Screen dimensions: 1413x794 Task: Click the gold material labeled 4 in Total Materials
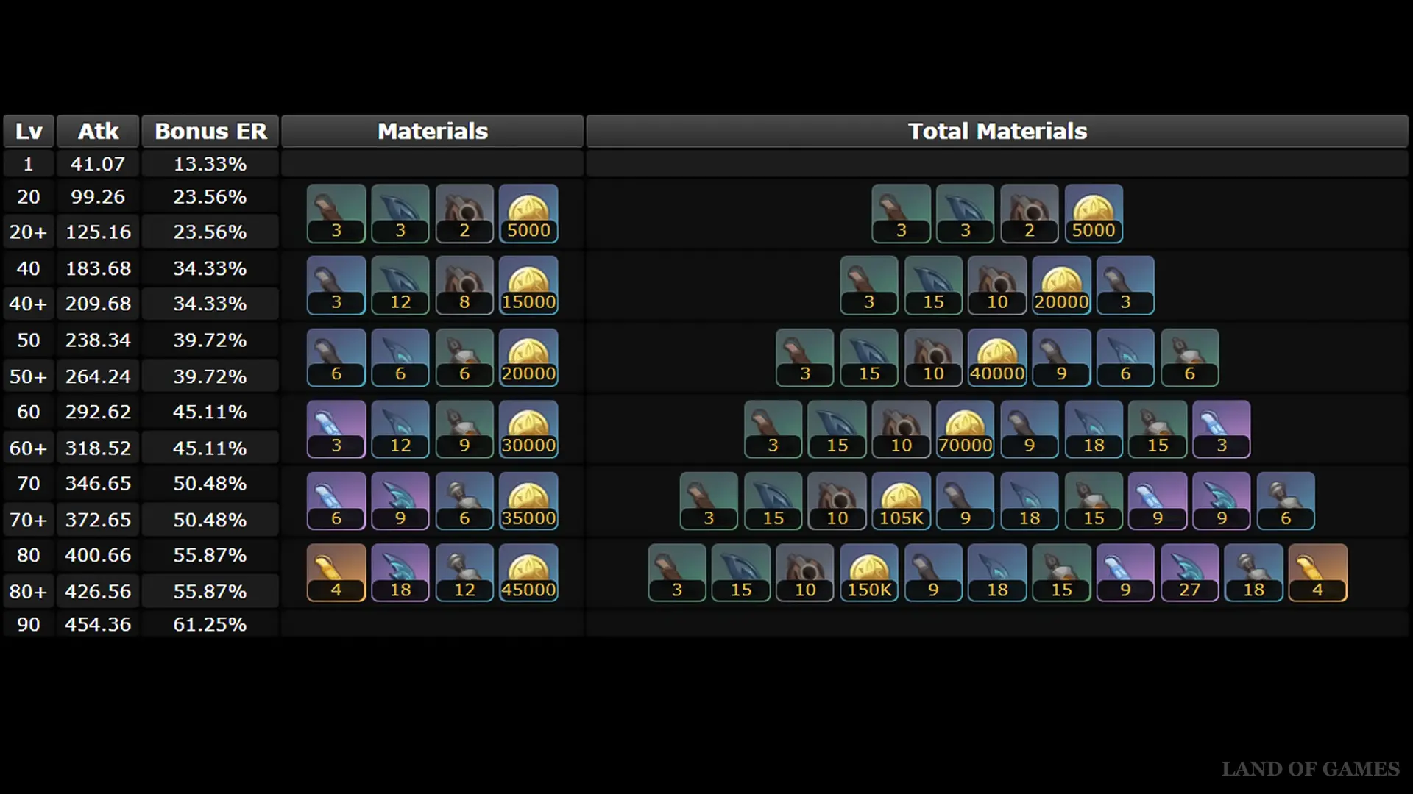click(x=1317, y=573)
